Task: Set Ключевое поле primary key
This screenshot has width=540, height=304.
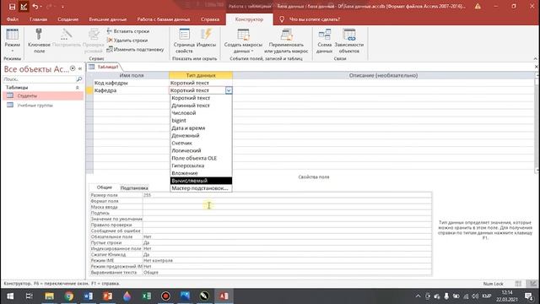Action: [39, 41]
